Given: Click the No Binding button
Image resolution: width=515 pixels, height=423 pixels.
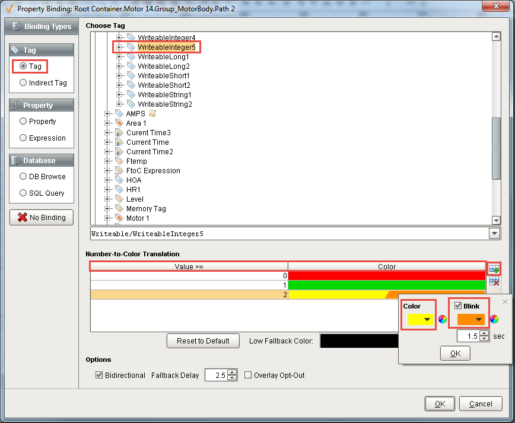Looking at the screenshot, I should [41, 218].
